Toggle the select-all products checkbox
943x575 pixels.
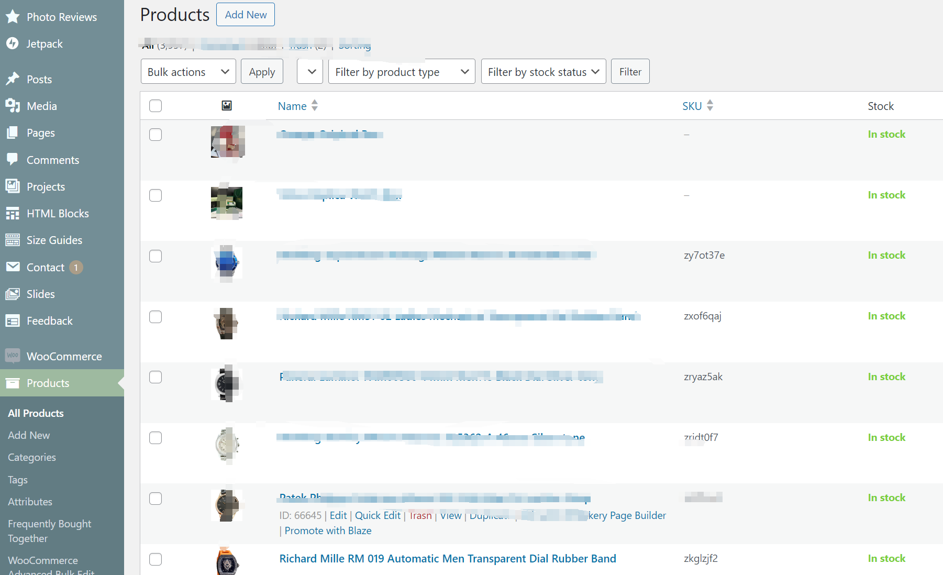click(x=156, y=105)
